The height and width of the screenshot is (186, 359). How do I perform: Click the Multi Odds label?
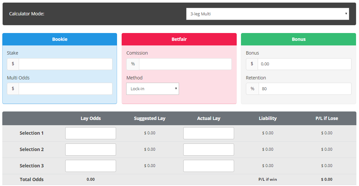(18, 78)
